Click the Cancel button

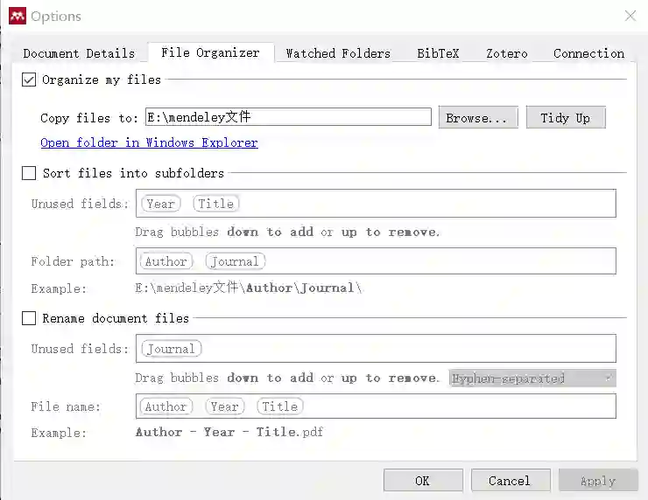point(511,481)
